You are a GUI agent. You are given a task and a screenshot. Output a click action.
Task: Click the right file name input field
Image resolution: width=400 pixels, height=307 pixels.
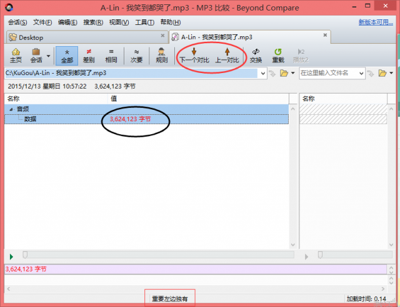pos(329,73)
